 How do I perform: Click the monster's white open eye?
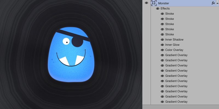coord(66,41)
